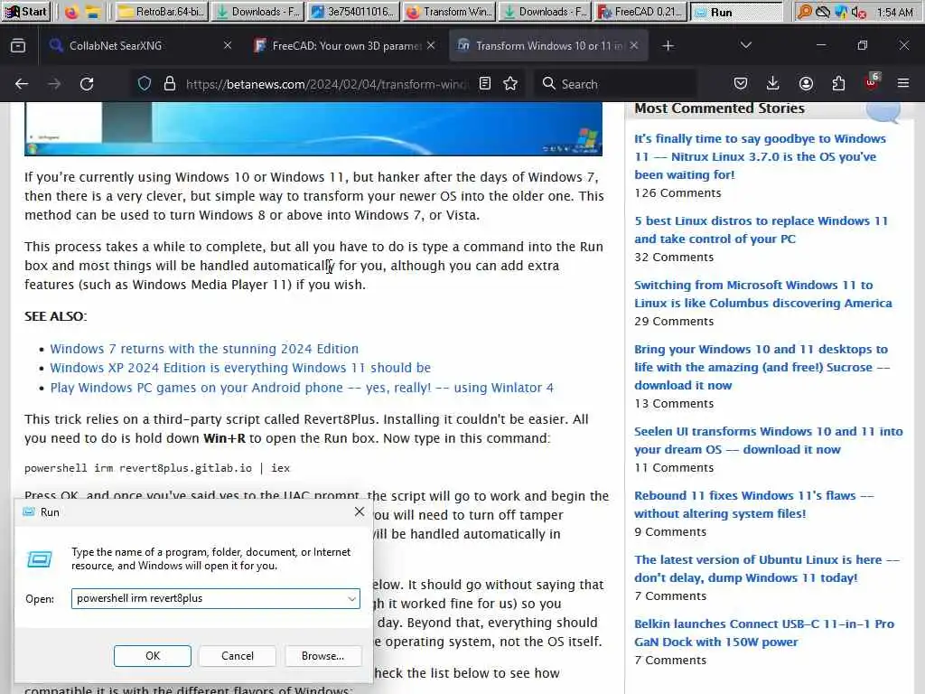
Task: Toggle reader view in the address bar
Action: [x=485, y=84]
